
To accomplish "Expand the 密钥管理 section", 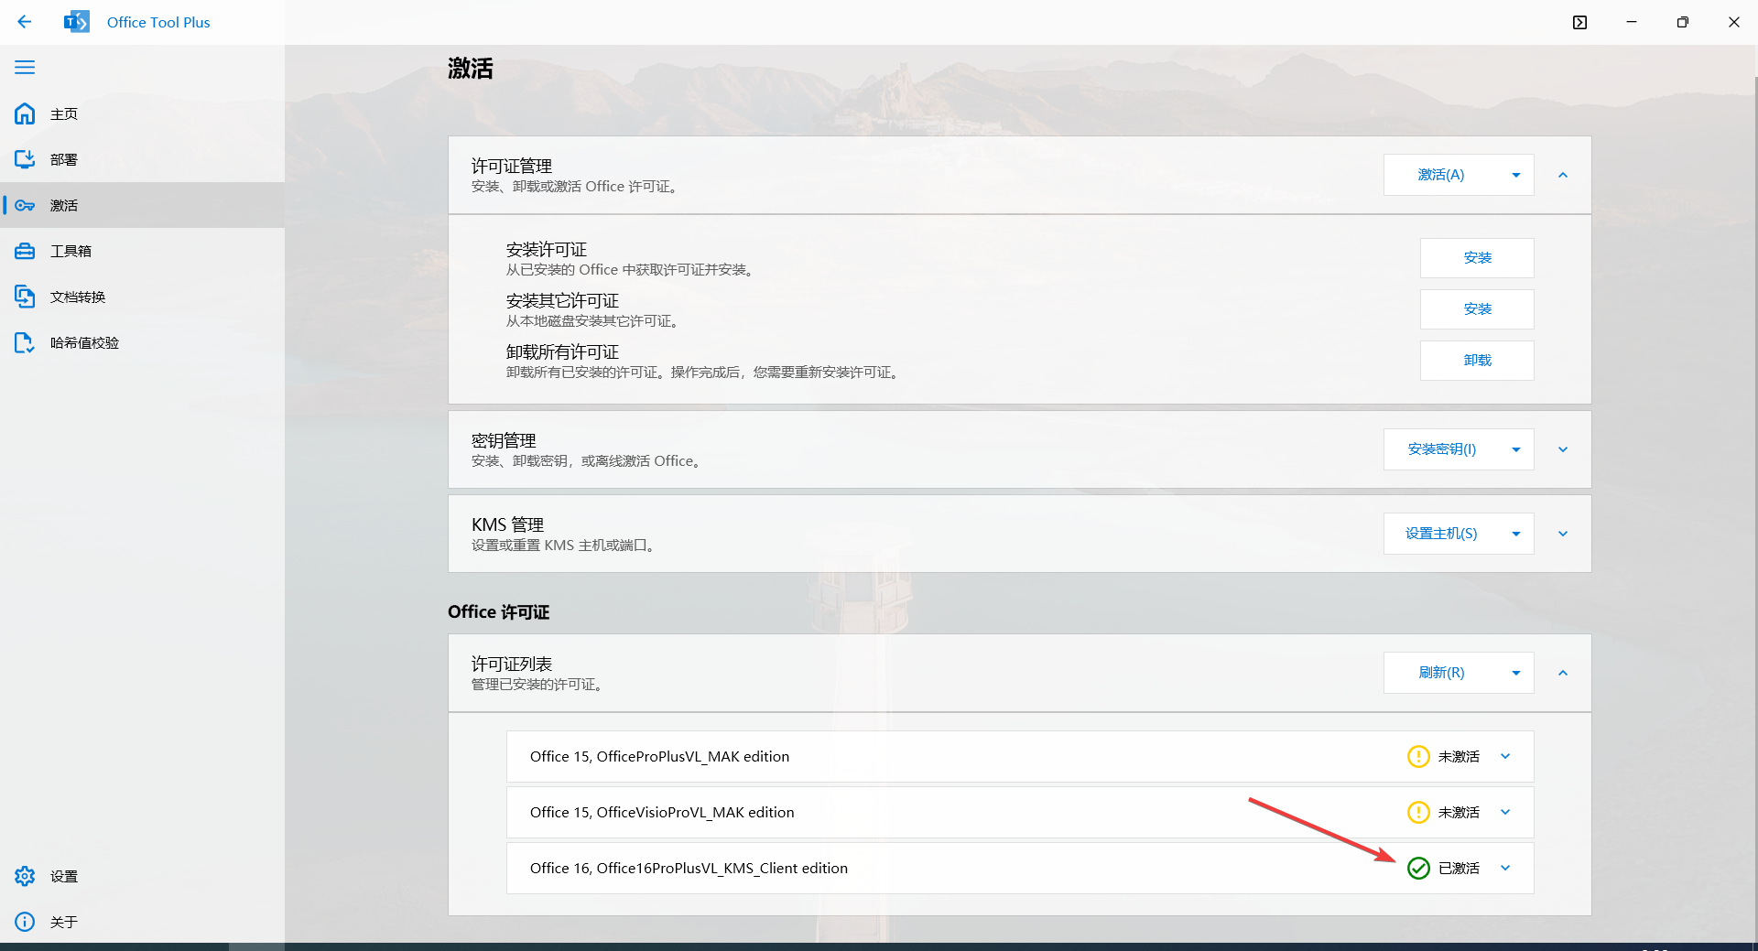I will click(1563, 449).
